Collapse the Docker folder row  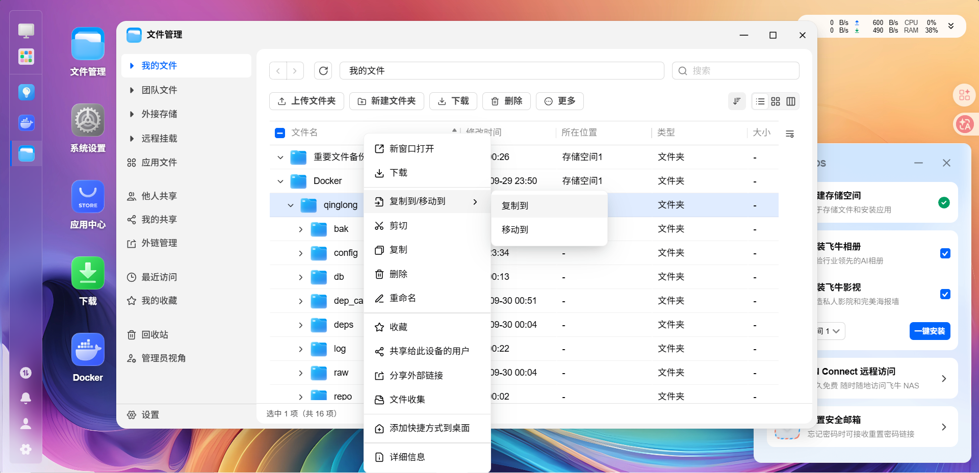(280, 181)
